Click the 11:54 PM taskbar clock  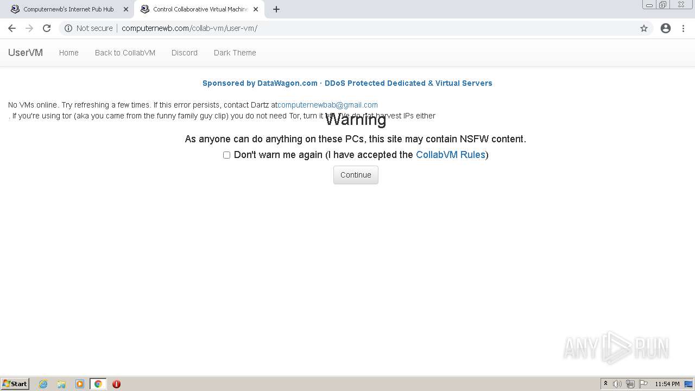pyautogui.click(x=667, y=384)
